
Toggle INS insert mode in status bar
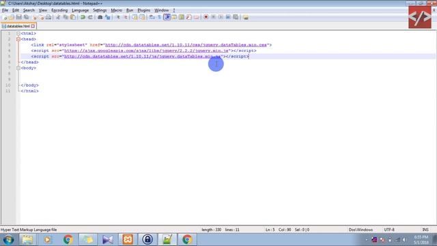[425, 230]
